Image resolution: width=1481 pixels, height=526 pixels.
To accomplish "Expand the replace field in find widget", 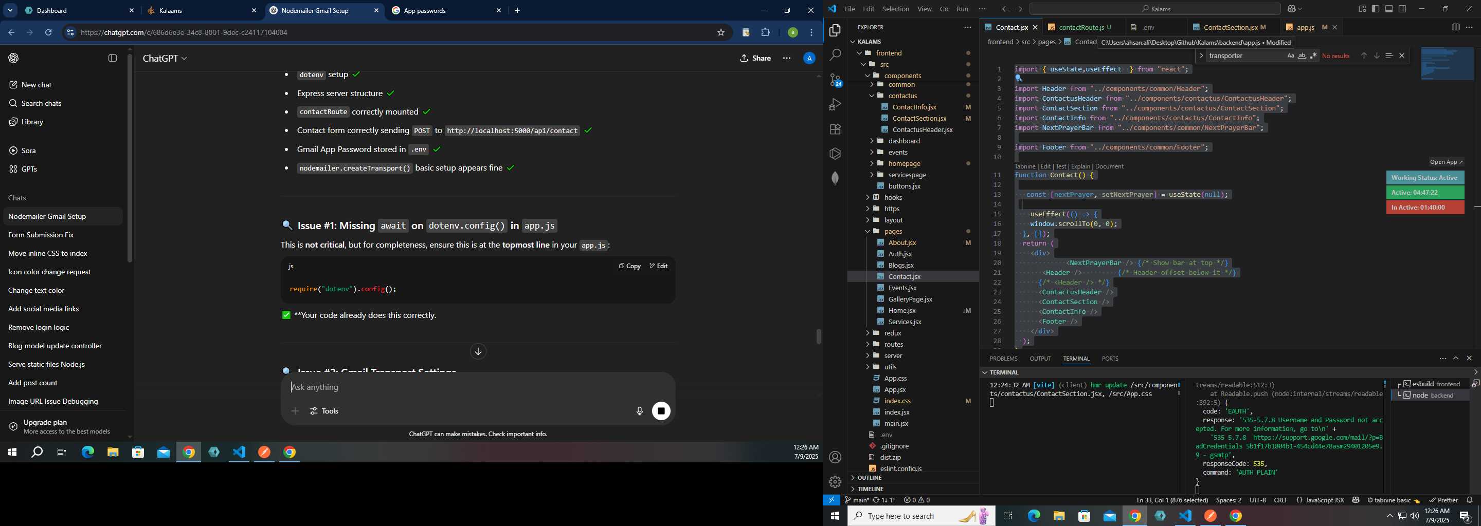I will [1201, 55].
